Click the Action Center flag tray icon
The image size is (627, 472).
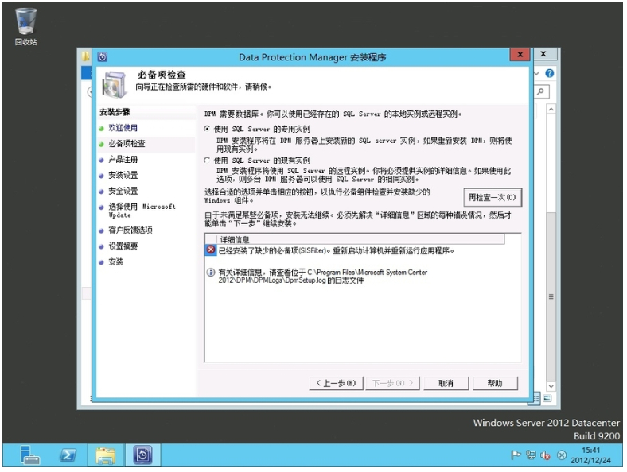pos(516,455)
